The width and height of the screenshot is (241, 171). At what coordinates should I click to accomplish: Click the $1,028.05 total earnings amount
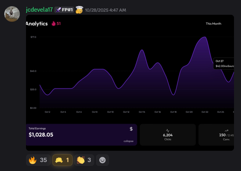point(41,135)
